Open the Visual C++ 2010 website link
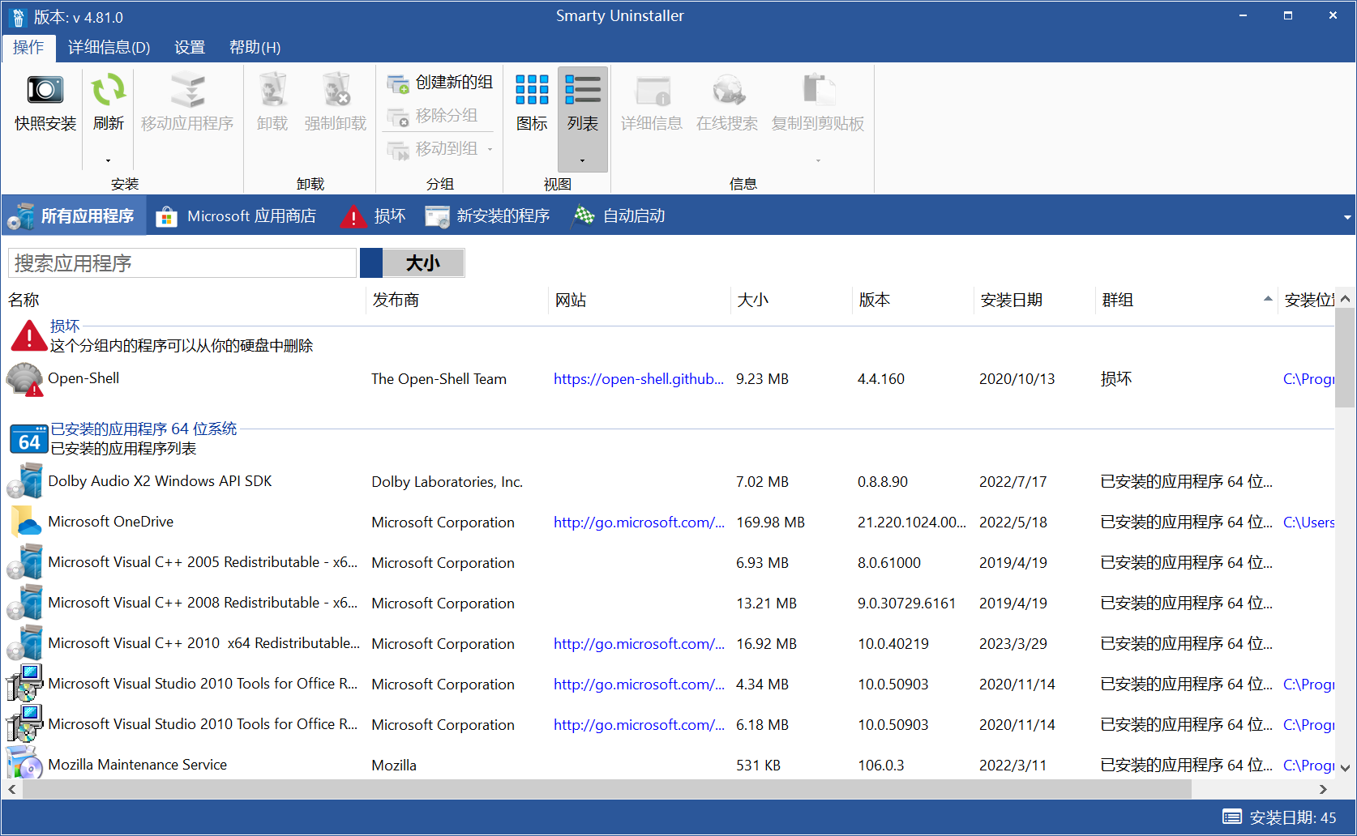This screenshot has height=836, width=1357. (x=639, y=644)
